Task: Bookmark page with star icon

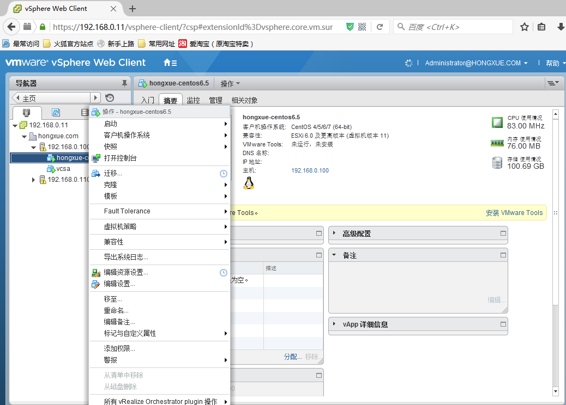Action: (x=525, y=27)
